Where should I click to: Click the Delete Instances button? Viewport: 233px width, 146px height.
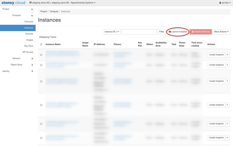pos(201,32)
